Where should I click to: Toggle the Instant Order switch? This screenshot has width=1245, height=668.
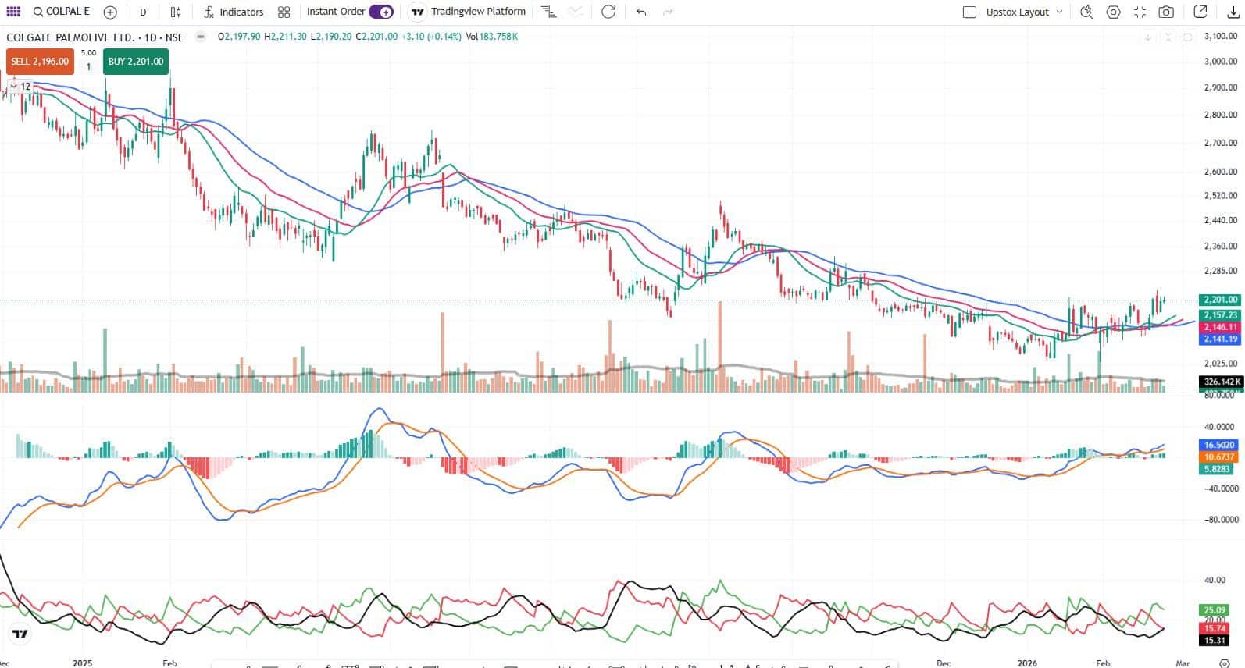point(381,12)
